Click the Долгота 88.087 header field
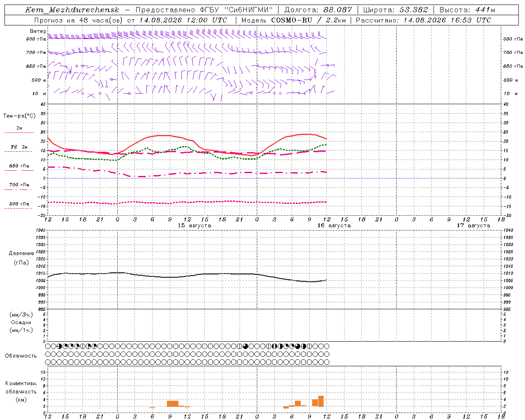 point(318,10)
